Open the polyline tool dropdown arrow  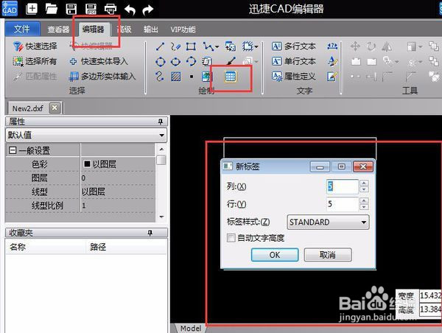click(217, 46)
